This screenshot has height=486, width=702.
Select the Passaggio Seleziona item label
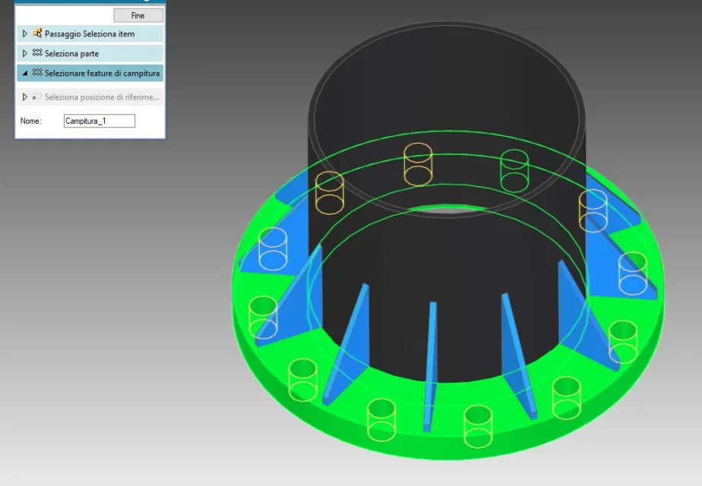[x=89, y=33]
